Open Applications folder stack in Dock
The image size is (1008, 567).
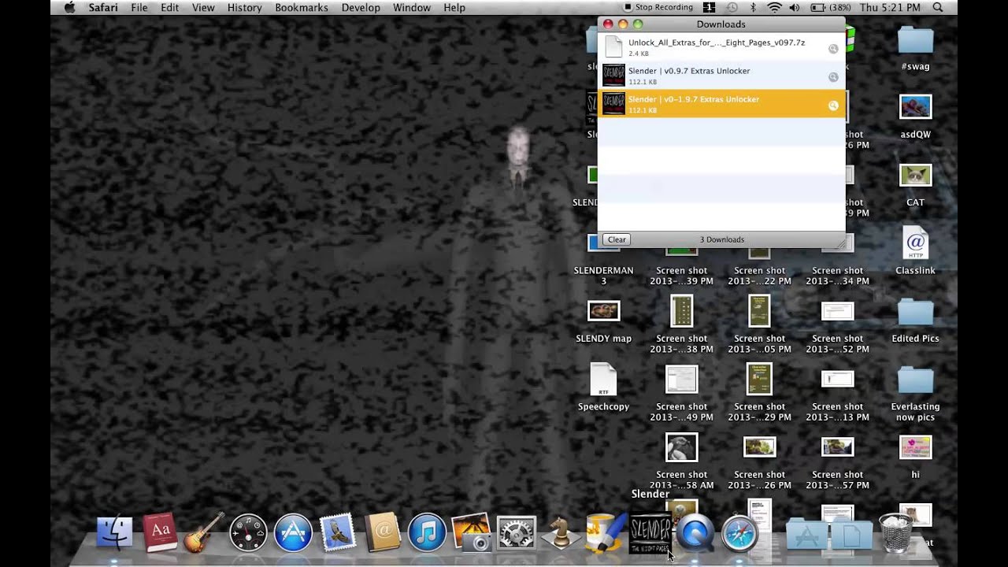click(x=807, y=535)
